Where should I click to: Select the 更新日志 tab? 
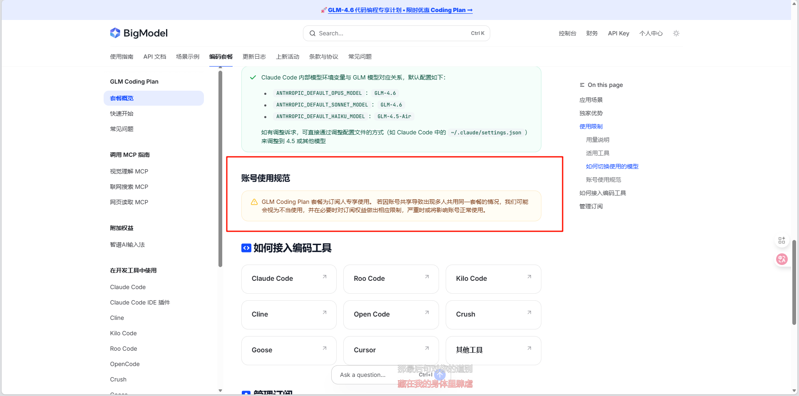tap(254, 57)
